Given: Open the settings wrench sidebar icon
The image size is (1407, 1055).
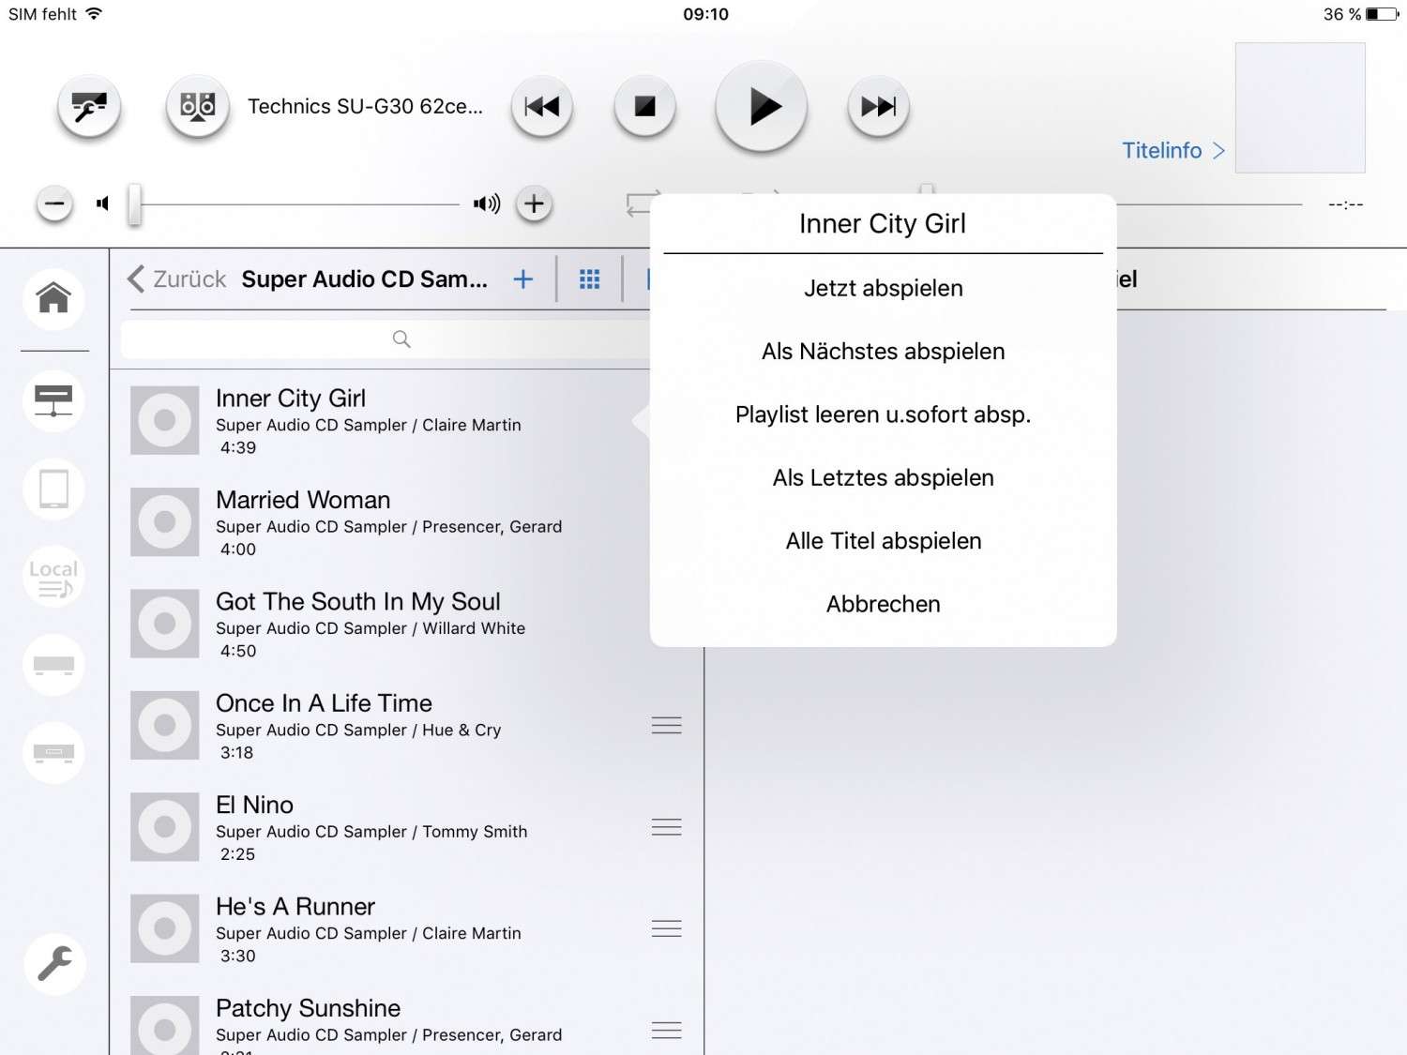Looking at the screenshot, I should 54,964.
